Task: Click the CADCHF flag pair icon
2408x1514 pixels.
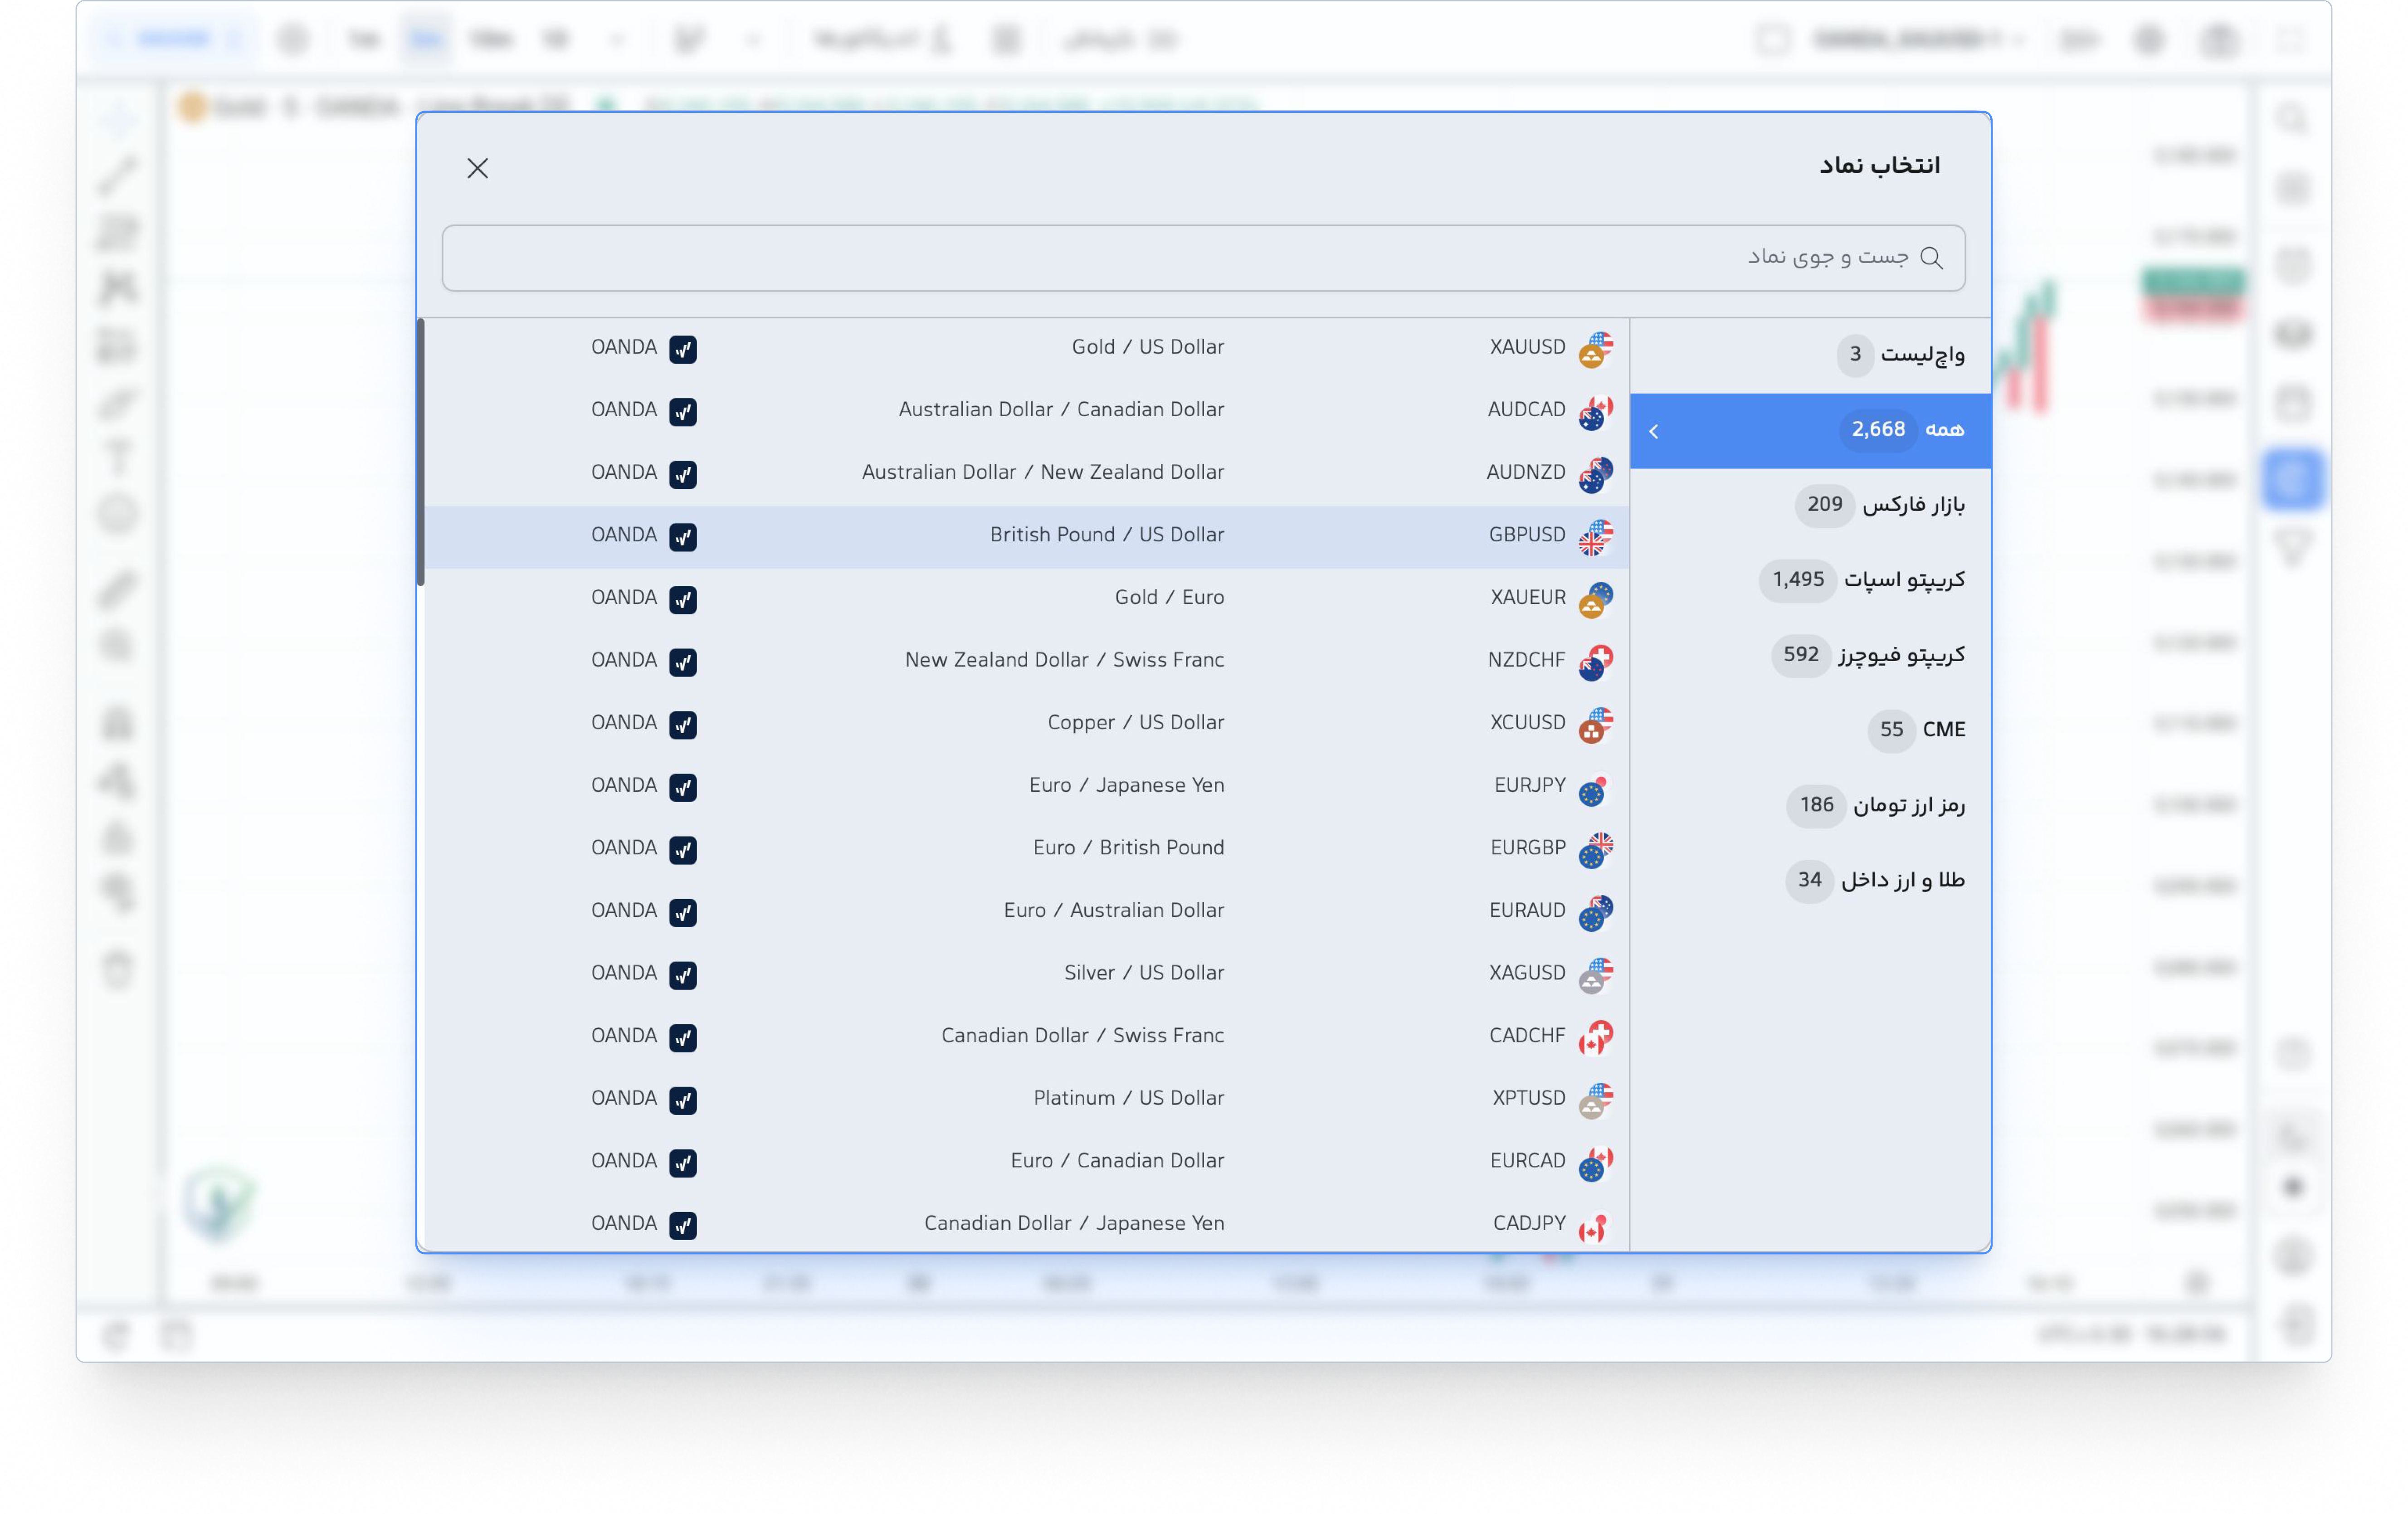Action: [1596, 1038]
